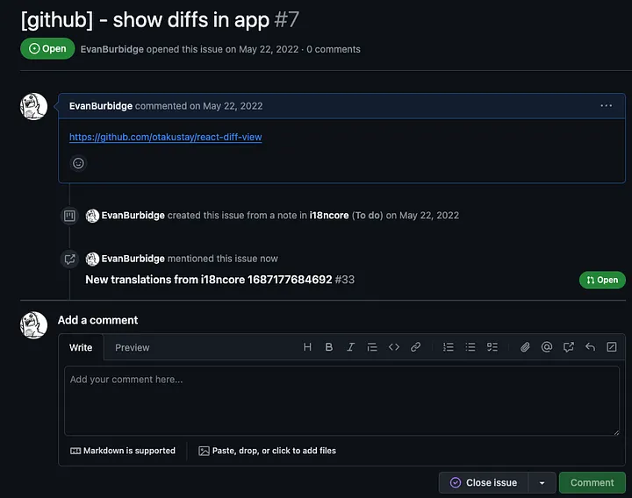
Task: Insert a numbered list
Action: point(449,347)
